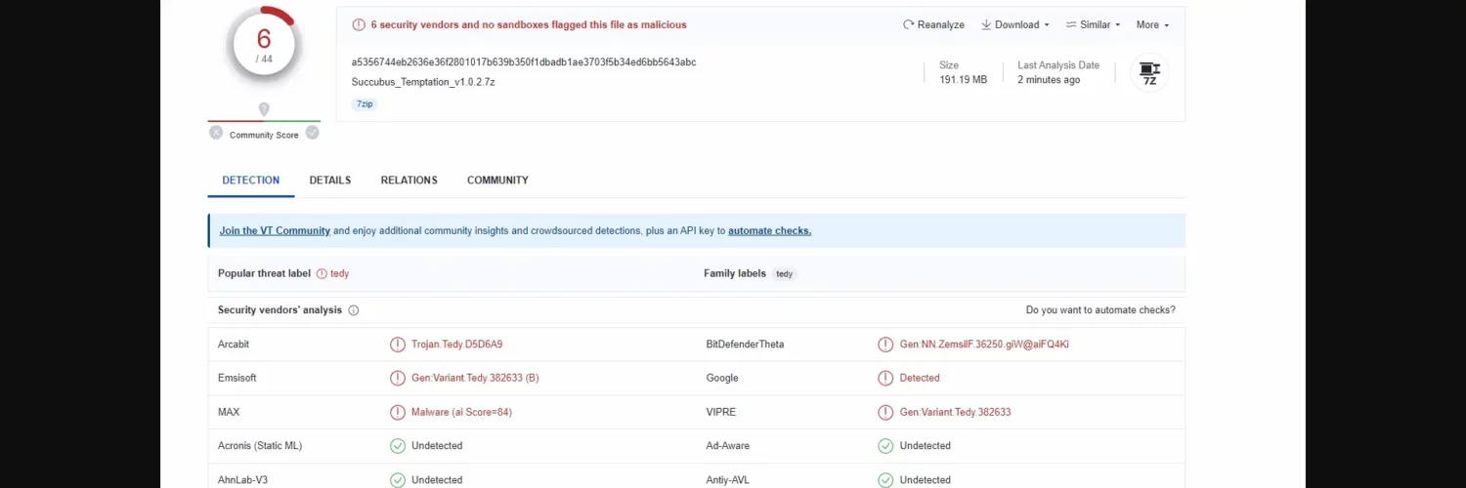Click the info icon beside Security vendors' analysis

tap(354, 310)
